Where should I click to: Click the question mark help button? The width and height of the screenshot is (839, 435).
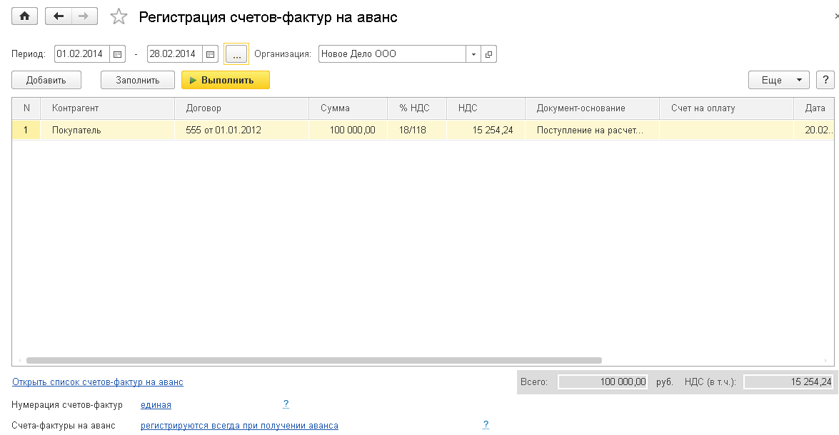(x=825, y=80)
